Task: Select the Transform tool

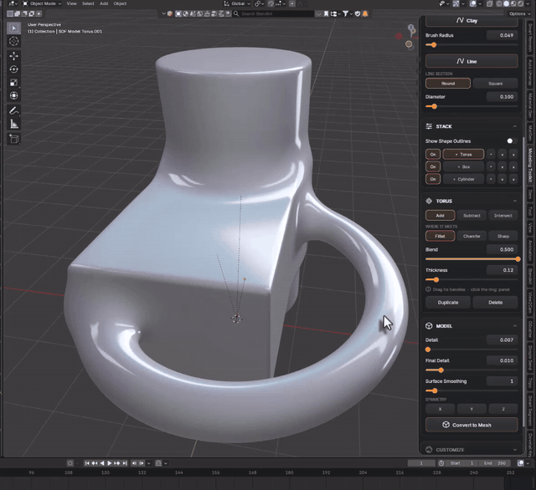Action: (x=13, y=96)
